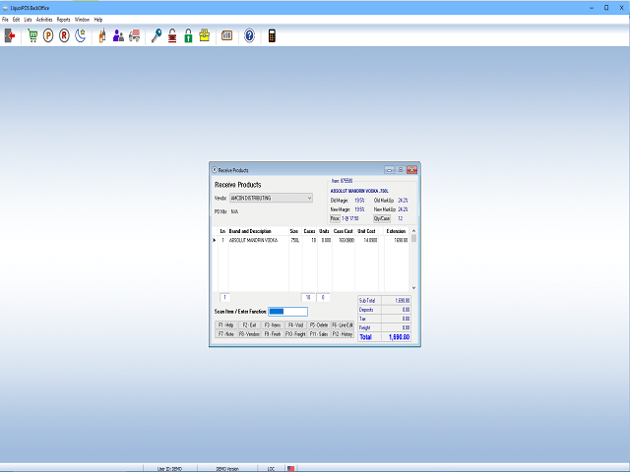Click the blue key icon

click(157, 36)
